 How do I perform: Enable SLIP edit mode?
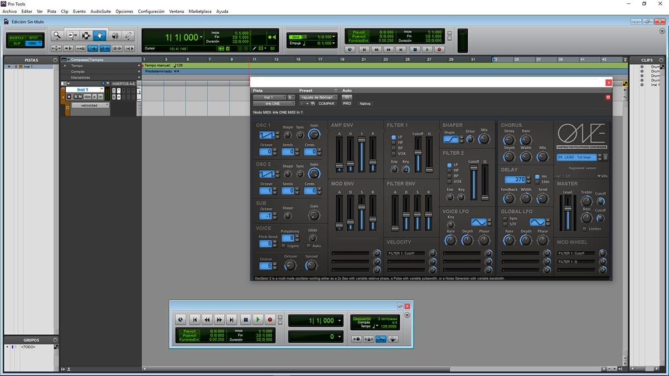[17, 43]
